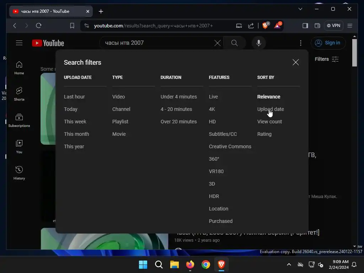The image size is (364, 273).
Task: Sort results by View count
Action: point(269,122)
